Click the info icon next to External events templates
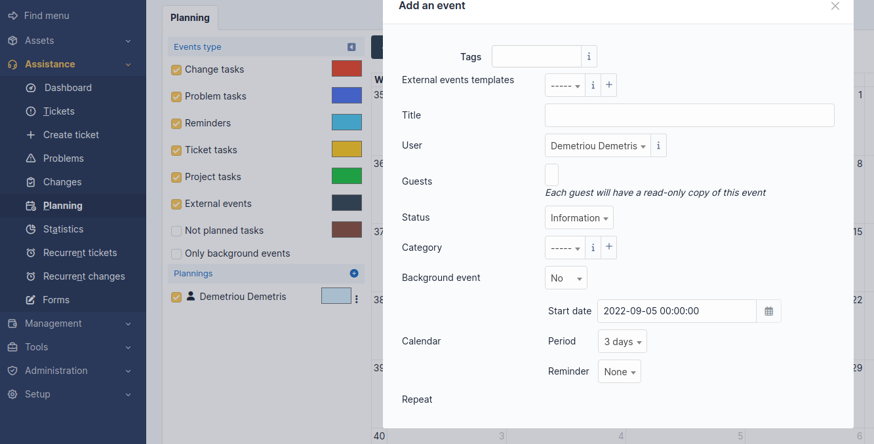The image size is (874, 444). pyautogui.click(x=593, y=84)
